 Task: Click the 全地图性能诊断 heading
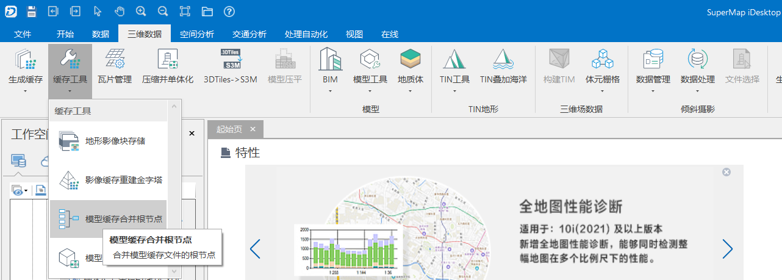pos(571,206)
